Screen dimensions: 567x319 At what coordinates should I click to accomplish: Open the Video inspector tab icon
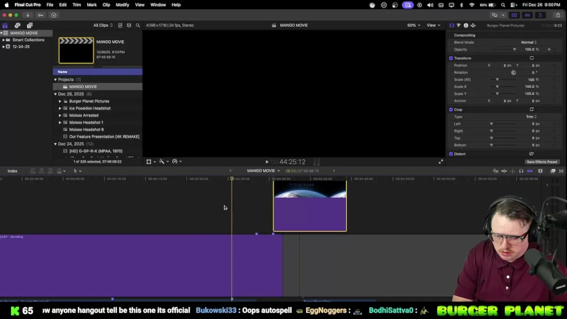click(x=451, y=25)
